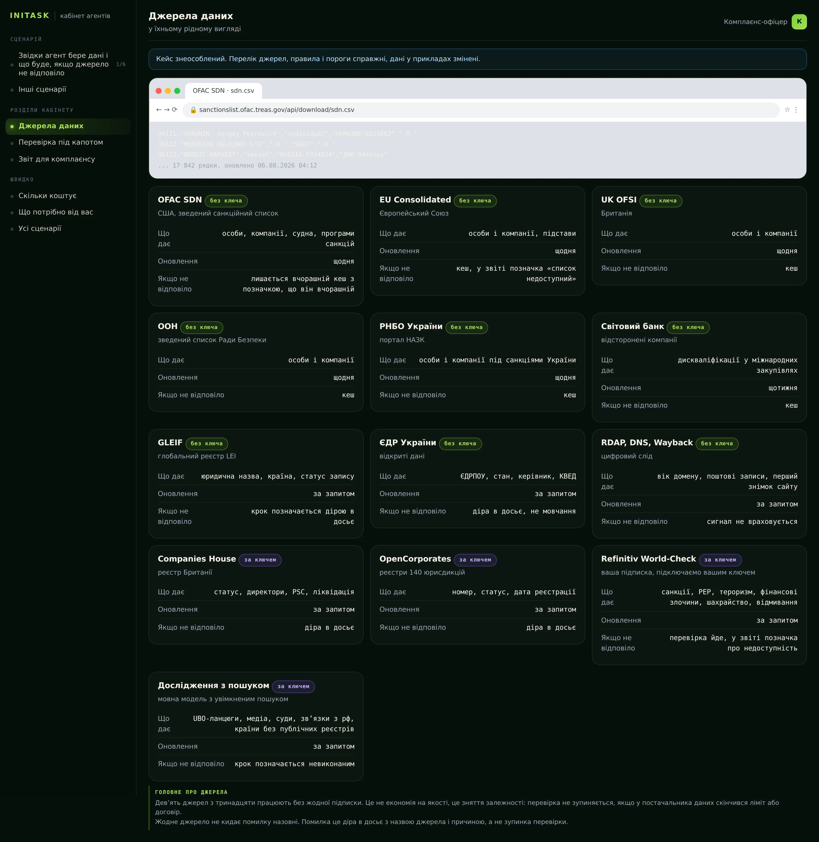Click the "портал НАЗК" subtitle
Image resolution: width=819 pixels, height=842 pixels.
pyautogui.click(x=402, y=340)
